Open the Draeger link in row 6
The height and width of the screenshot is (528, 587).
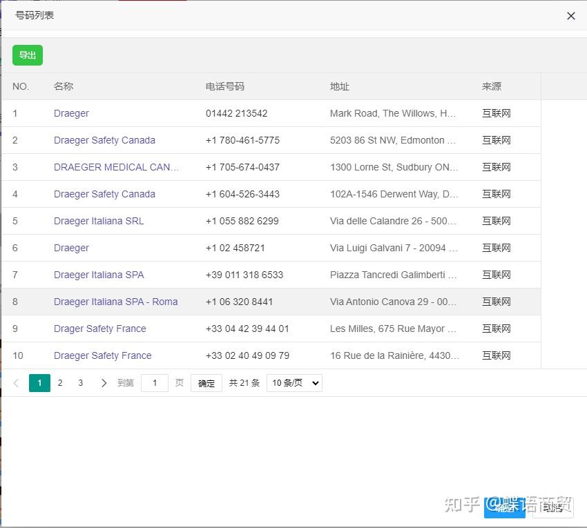tap(71, 248)
